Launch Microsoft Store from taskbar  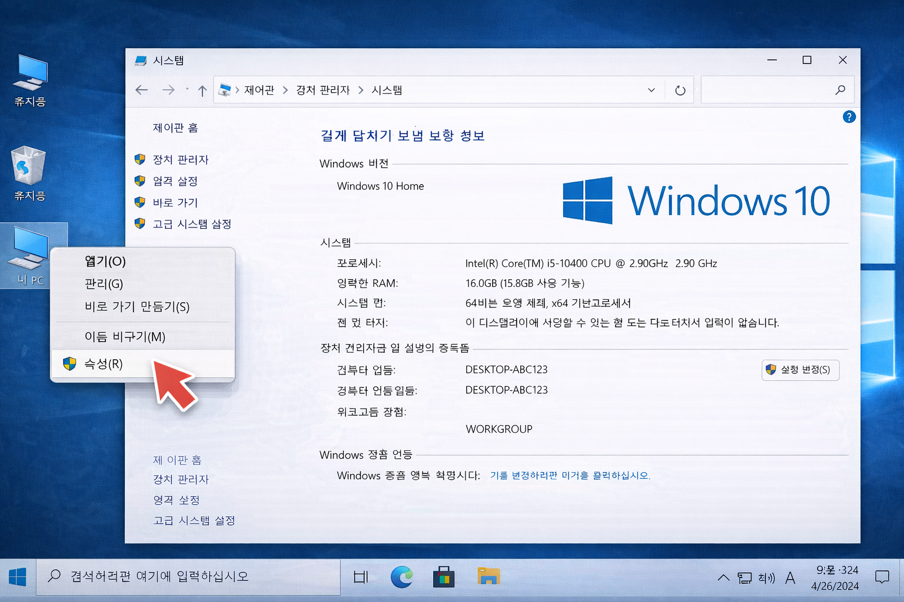coord(444,577)
